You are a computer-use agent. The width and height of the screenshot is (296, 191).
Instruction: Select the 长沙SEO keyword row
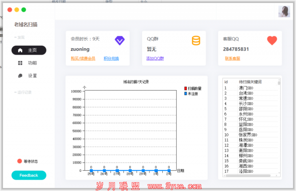[250, 103]
